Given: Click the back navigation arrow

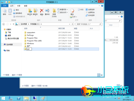Looking at the screenshot, I should point(3,24).
